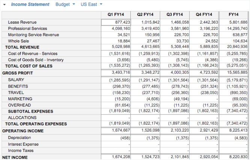Select the Q4 FY14 column header

click(x=204, y=15)
